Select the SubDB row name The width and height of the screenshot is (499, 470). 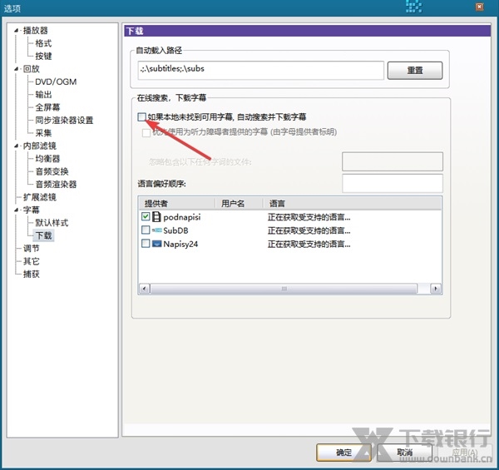point(175,230)
